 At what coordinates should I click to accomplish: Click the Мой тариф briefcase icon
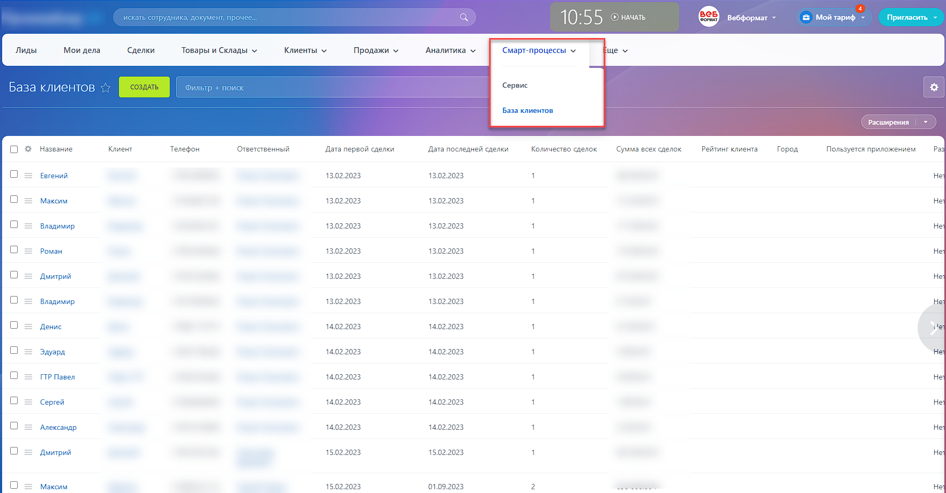coord(806,17)
